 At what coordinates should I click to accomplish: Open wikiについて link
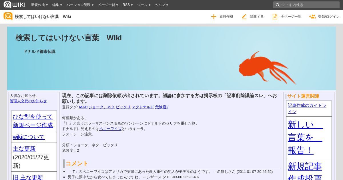point(29,137)
